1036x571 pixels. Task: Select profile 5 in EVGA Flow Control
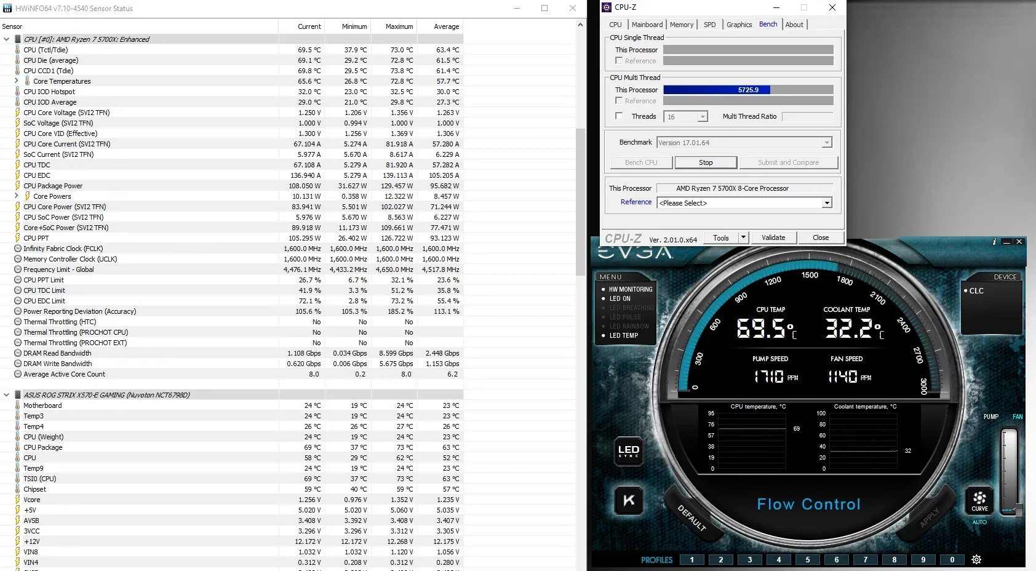808,559
